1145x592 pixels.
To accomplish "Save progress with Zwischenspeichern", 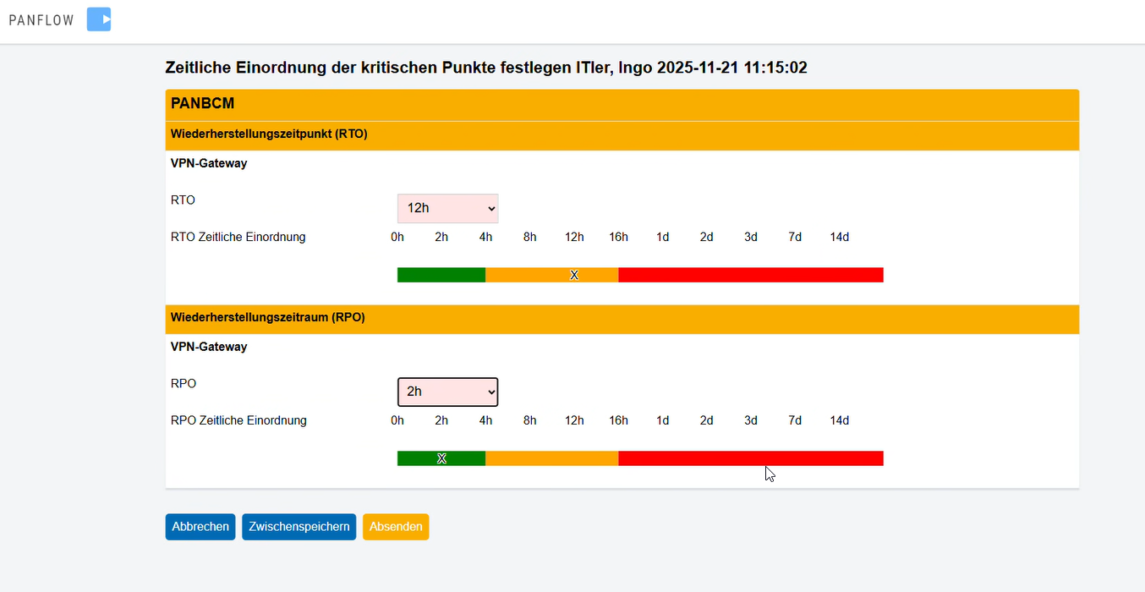I will 299,526.
